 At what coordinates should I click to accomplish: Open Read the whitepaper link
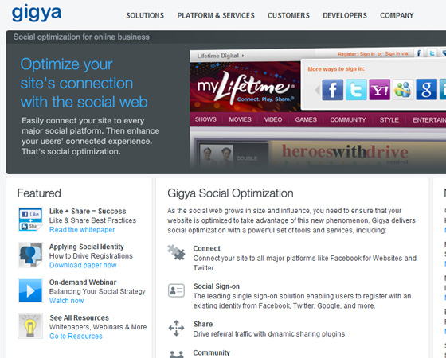[x=82, y=230]
